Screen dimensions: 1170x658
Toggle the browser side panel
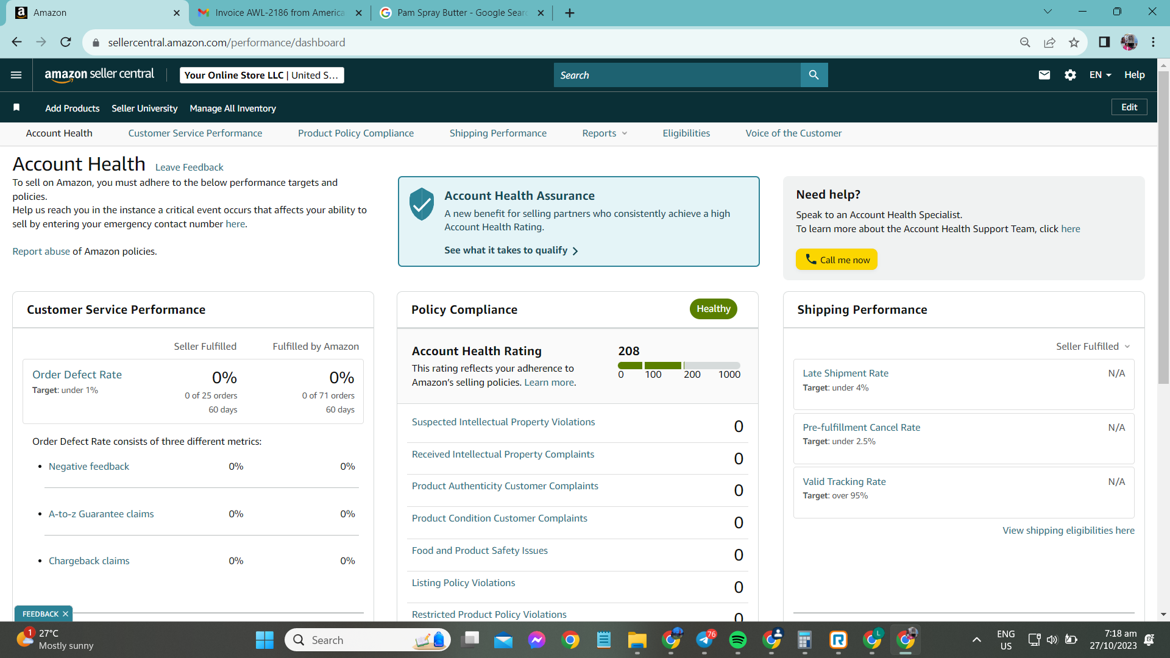click(x=1104, y=42)
